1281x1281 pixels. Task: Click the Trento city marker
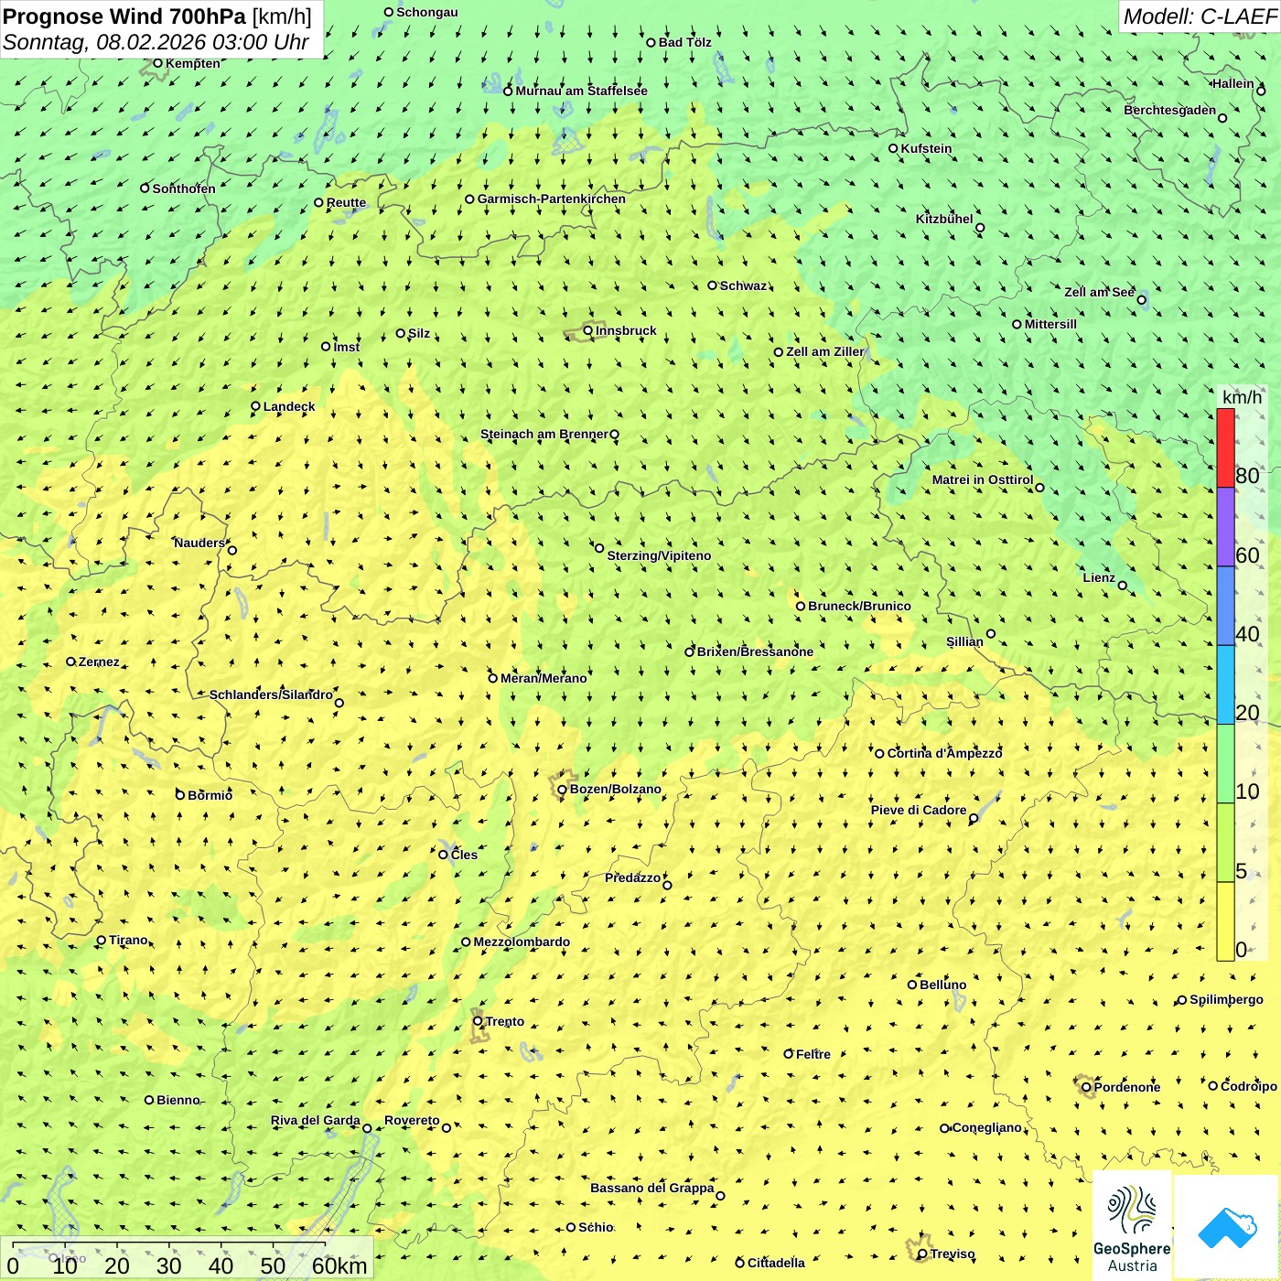[x=478, y=1021]
